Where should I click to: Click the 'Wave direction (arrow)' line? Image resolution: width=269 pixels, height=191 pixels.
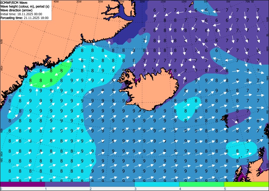[16, 10]
